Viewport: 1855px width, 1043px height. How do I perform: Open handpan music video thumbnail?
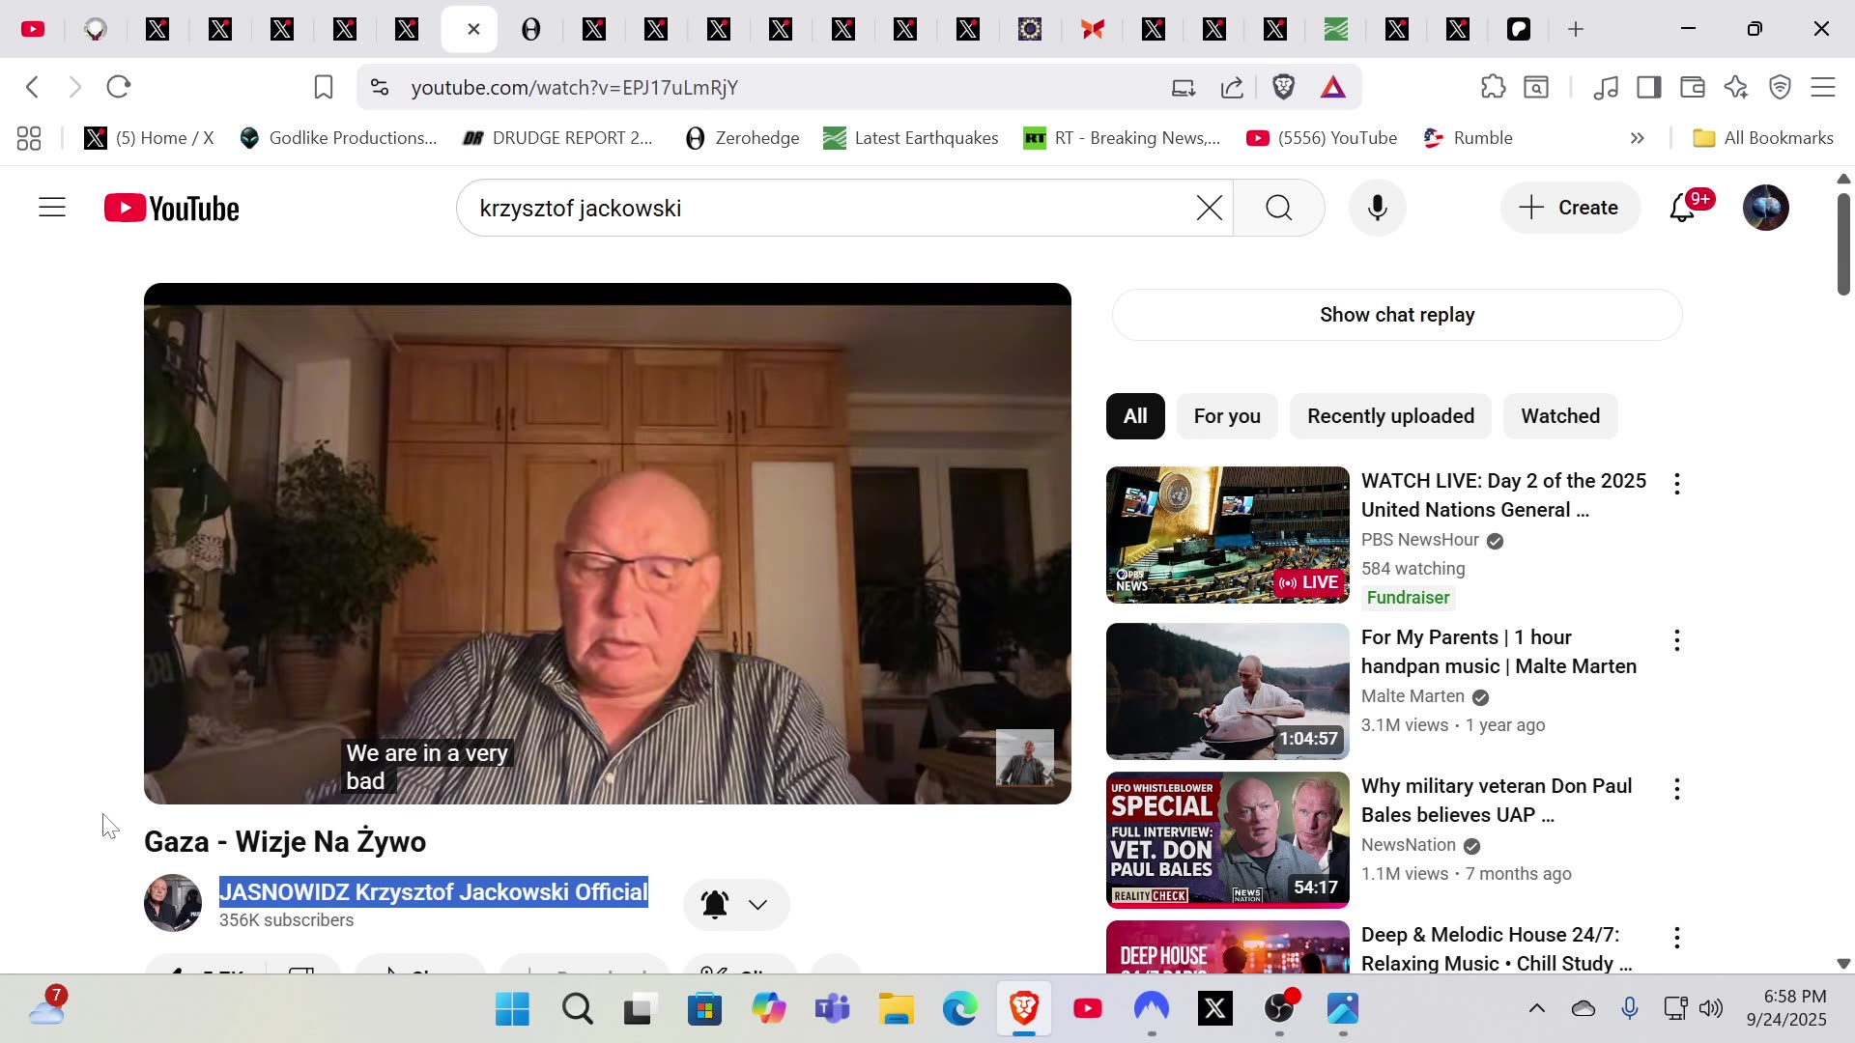coord(1227,691)
